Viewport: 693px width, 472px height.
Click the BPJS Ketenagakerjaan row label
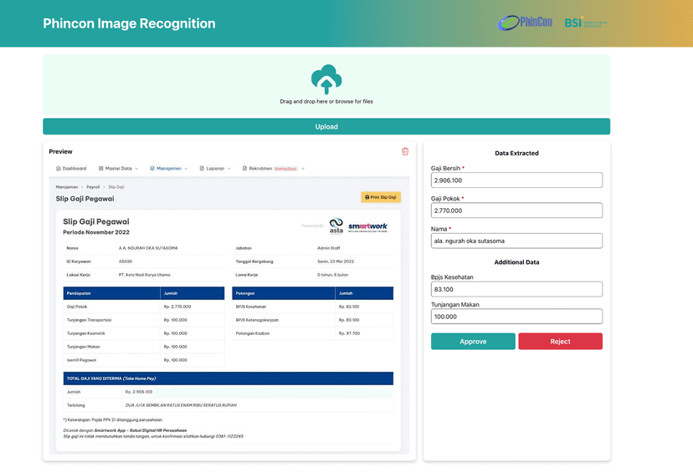257,320
